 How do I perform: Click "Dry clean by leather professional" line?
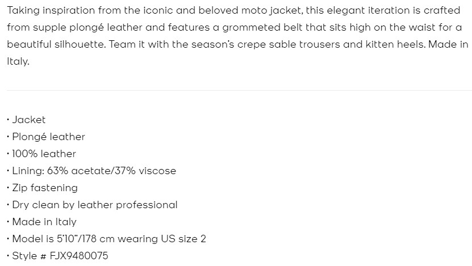[94, 205]
